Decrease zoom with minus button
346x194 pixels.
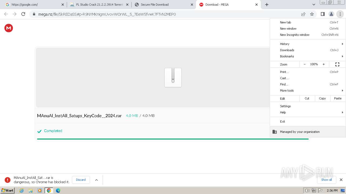pos(305,64)
